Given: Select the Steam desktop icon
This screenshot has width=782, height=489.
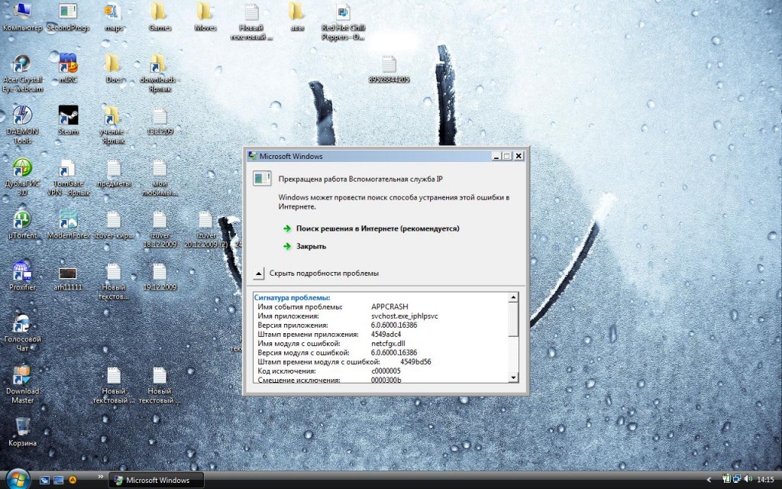Looking at the screenshot, I should point(68,120).
